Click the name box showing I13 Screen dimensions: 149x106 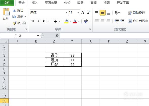(x=18, y=36)
